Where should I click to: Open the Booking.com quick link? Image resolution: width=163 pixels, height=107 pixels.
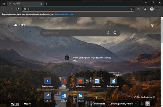(x=47, y=83)
